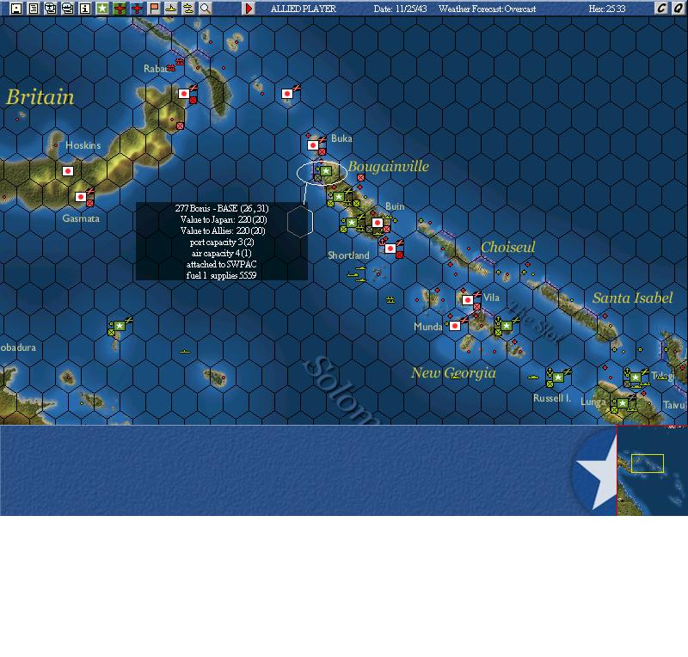Click the magnifying glass zoom icon
Screen dimensions: 688x657
coord(206,8)
